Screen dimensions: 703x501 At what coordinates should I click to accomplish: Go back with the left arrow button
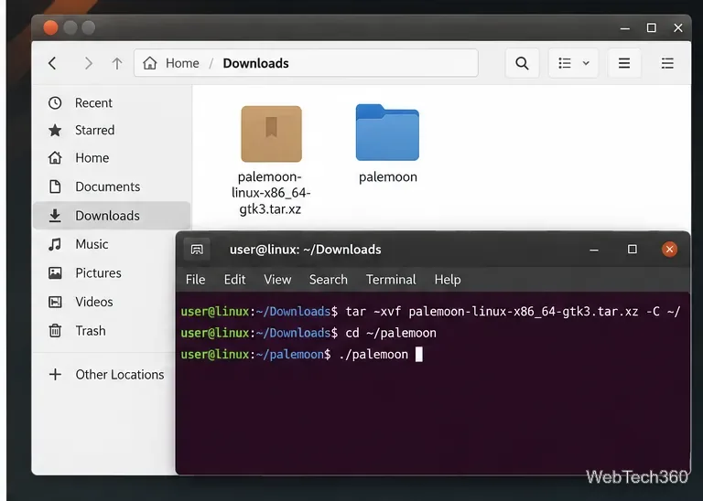click(52, 63)
